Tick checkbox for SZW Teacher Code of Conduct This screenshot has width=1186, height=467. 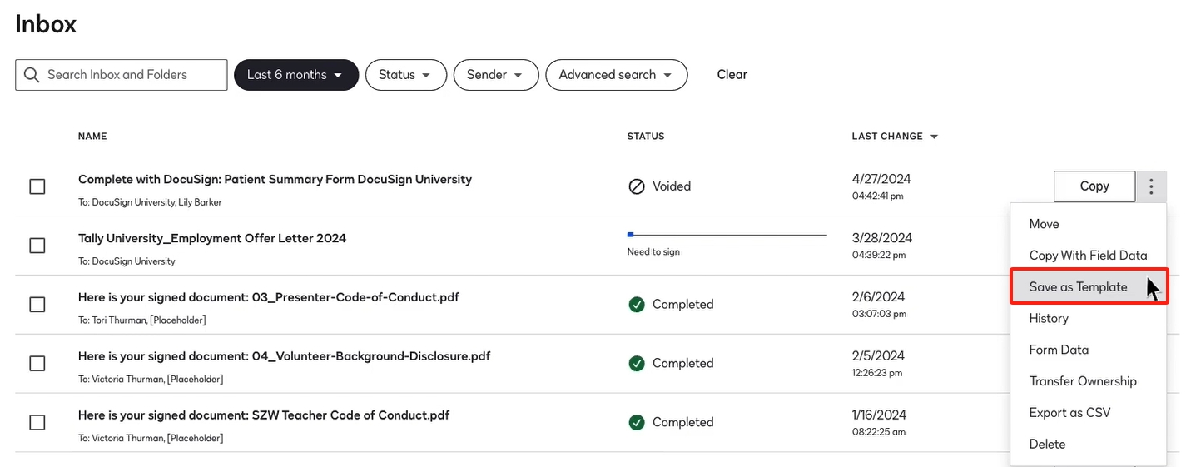tap(37, 423)
